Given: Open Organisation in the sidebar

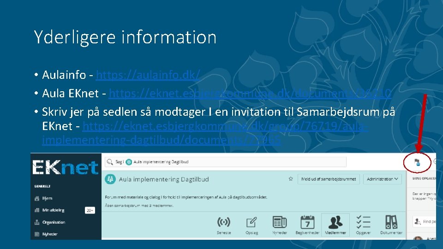Looking at the screenshot, I should point(54,222).
